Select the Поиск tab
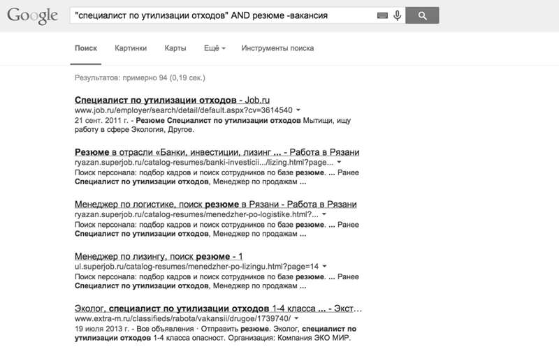The image size is (559, 349). 85,48
